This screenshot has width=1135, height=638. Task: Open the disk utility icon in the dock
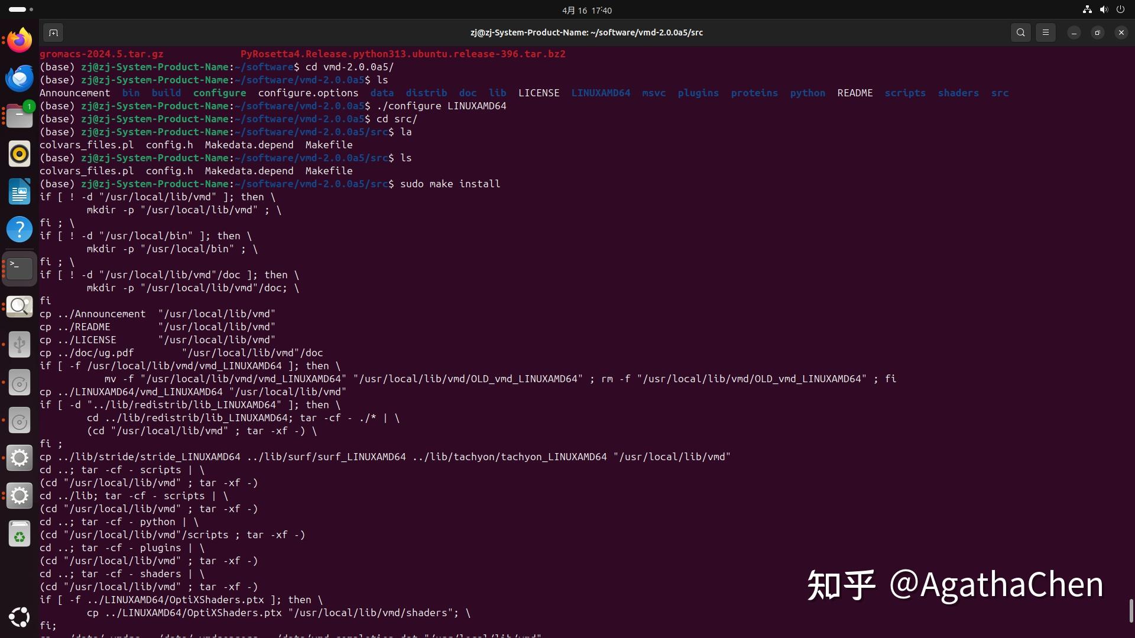pos(20,383)
